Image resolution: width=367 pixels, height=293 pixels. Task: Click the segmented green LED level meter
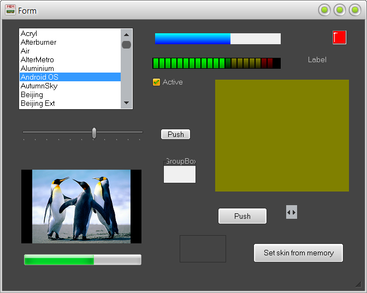click(x=216, y=63)
